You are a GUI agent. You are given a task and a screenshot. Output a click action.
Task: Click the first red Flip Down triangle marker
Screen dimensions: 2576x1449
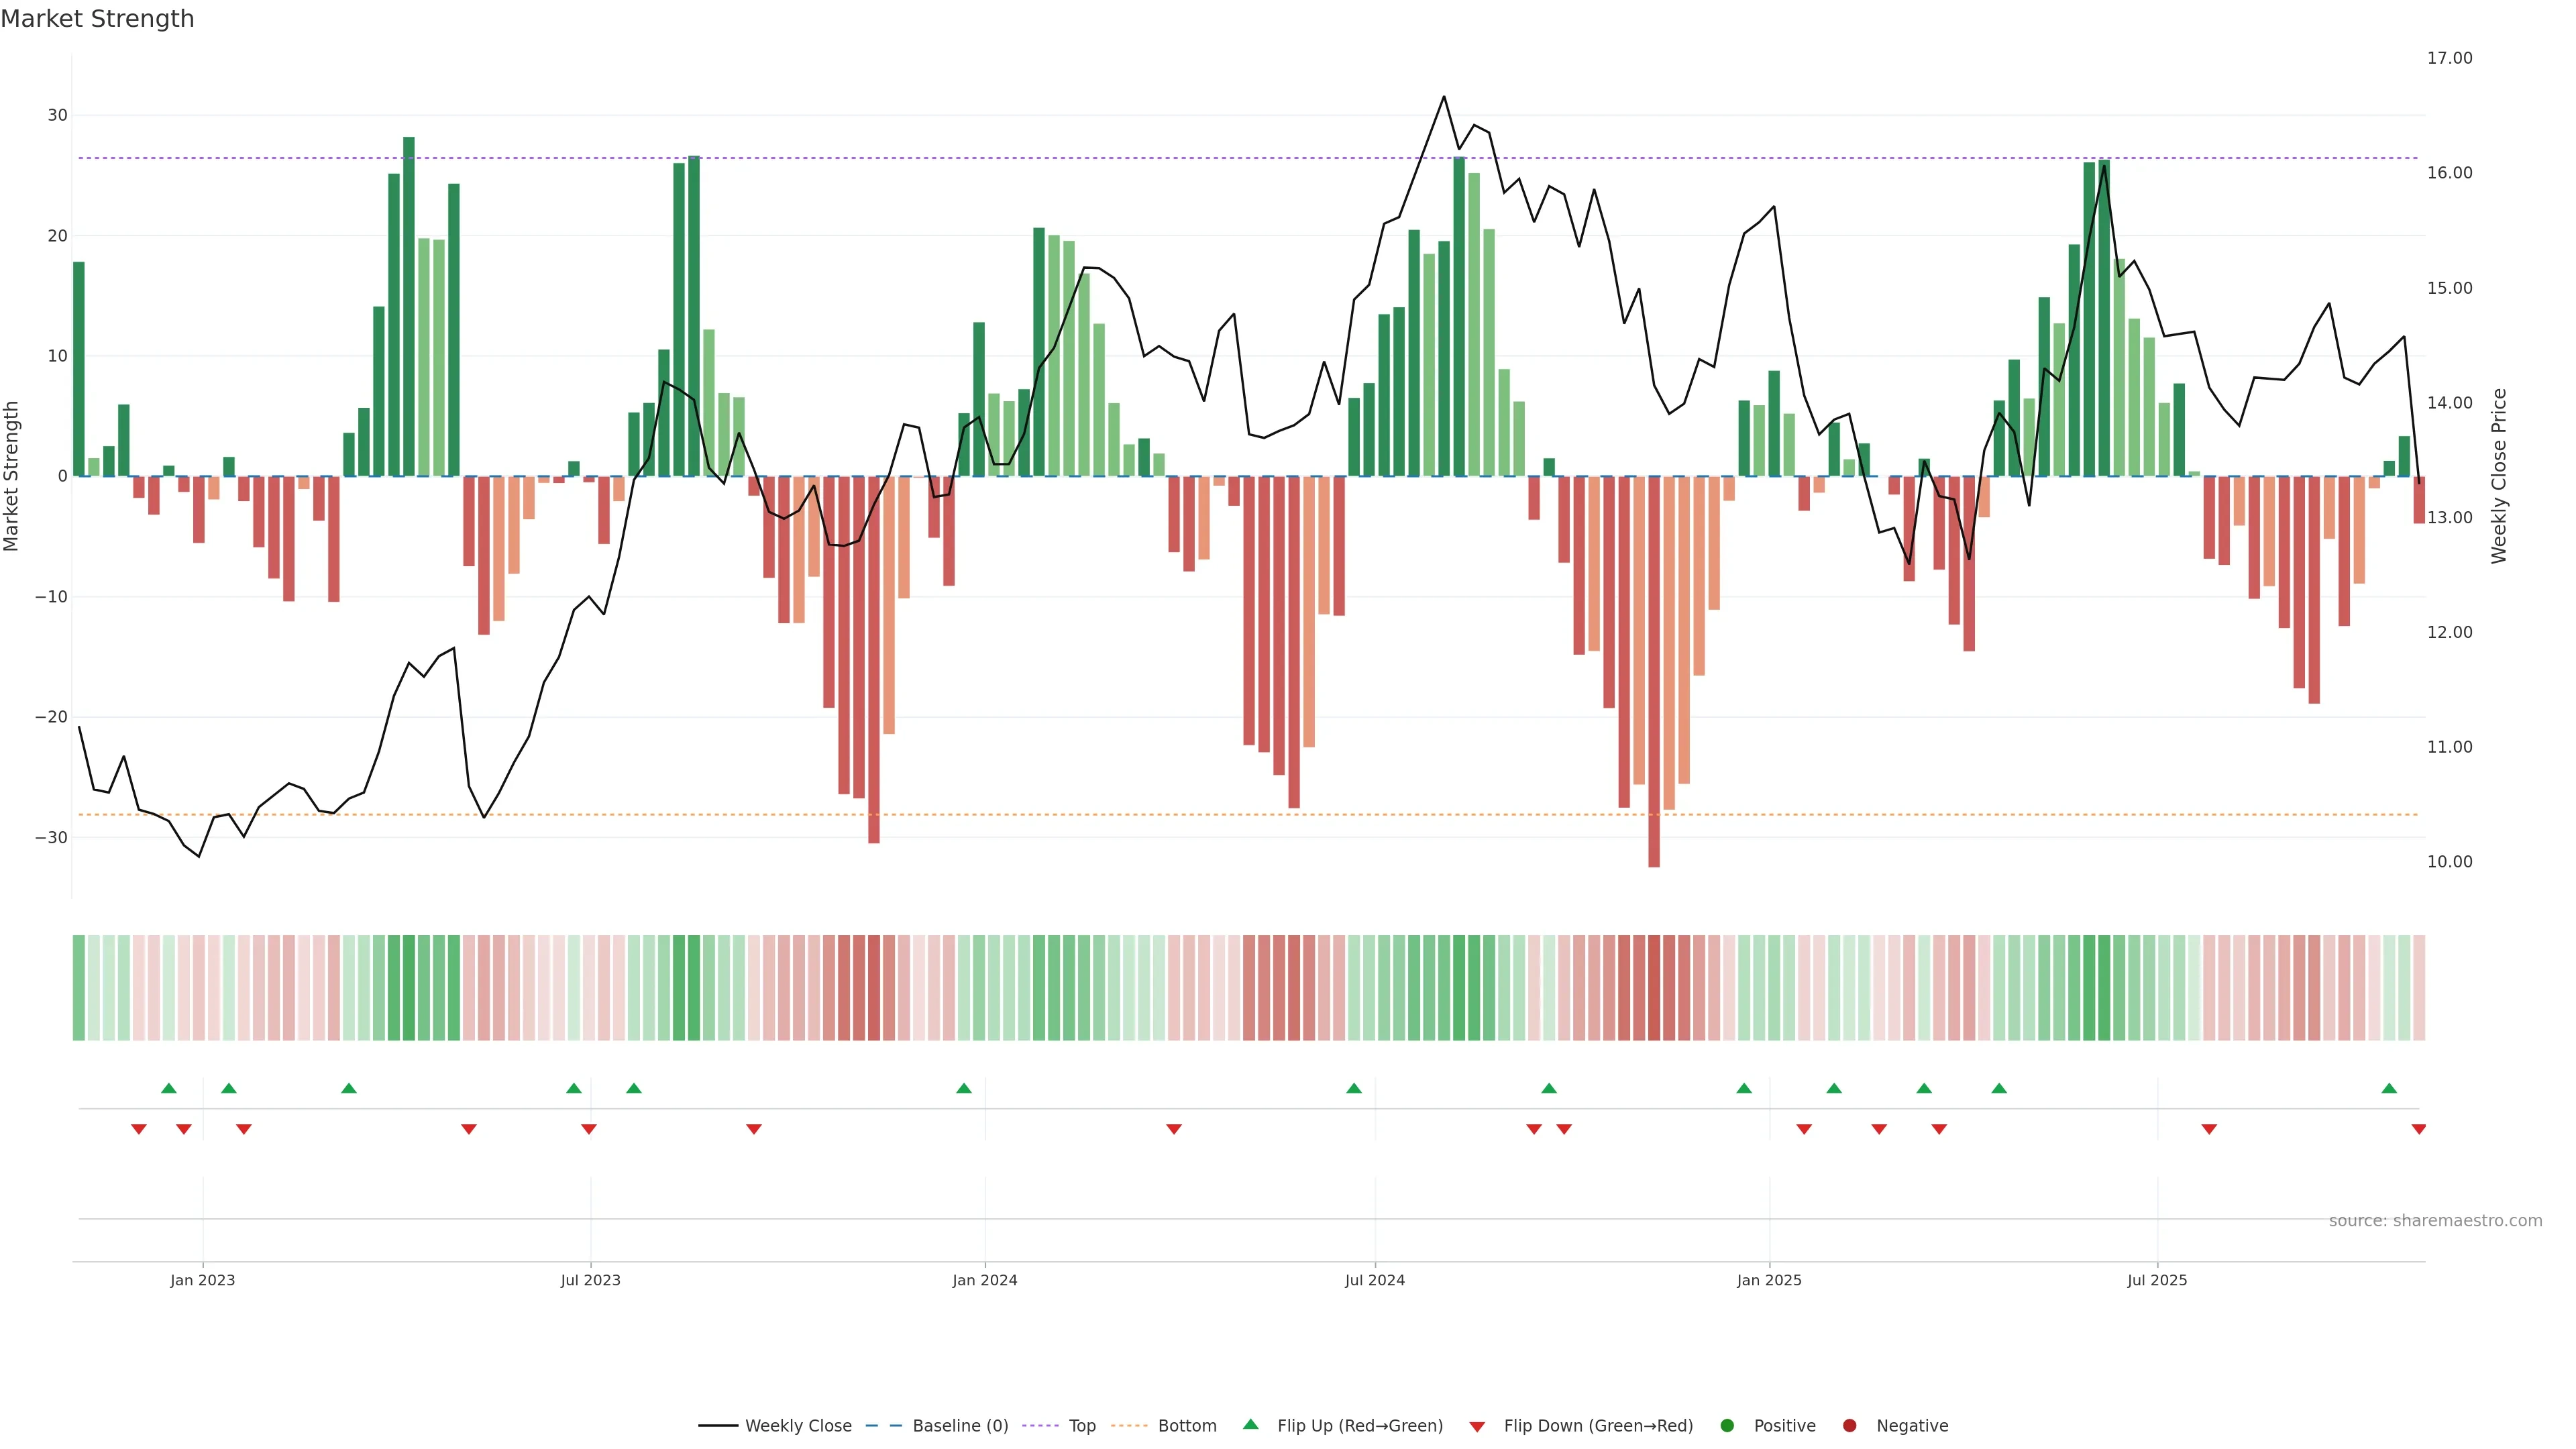pos(139,1129)
